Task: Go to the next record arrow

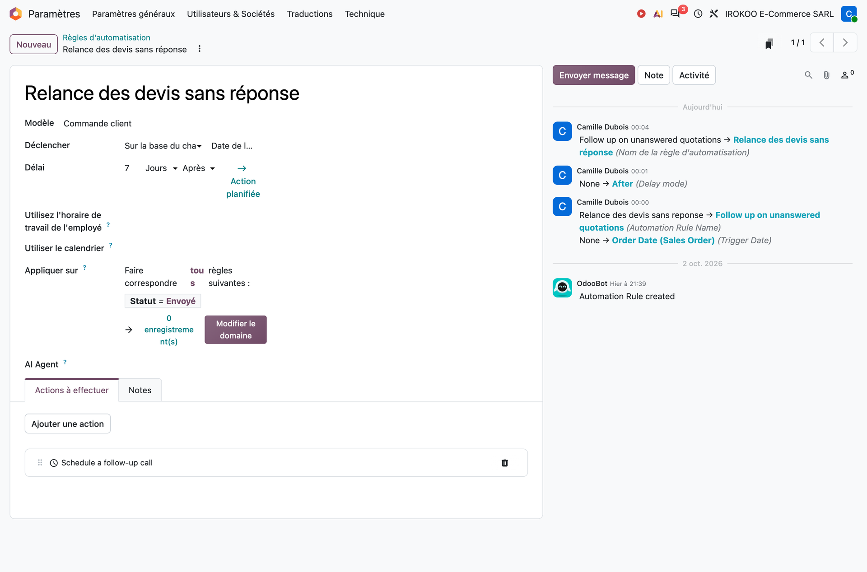Action: pyautogui.click(x=845, y=43)
